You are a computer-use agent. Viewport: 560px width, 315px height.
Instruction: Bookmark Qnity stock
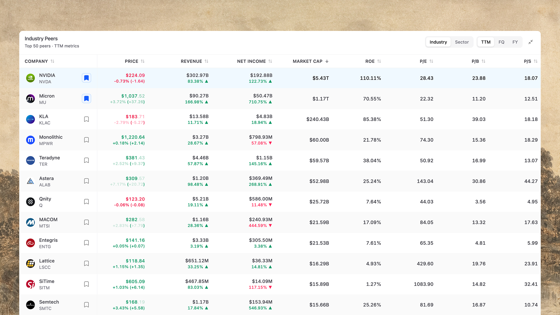click(86, 202)
